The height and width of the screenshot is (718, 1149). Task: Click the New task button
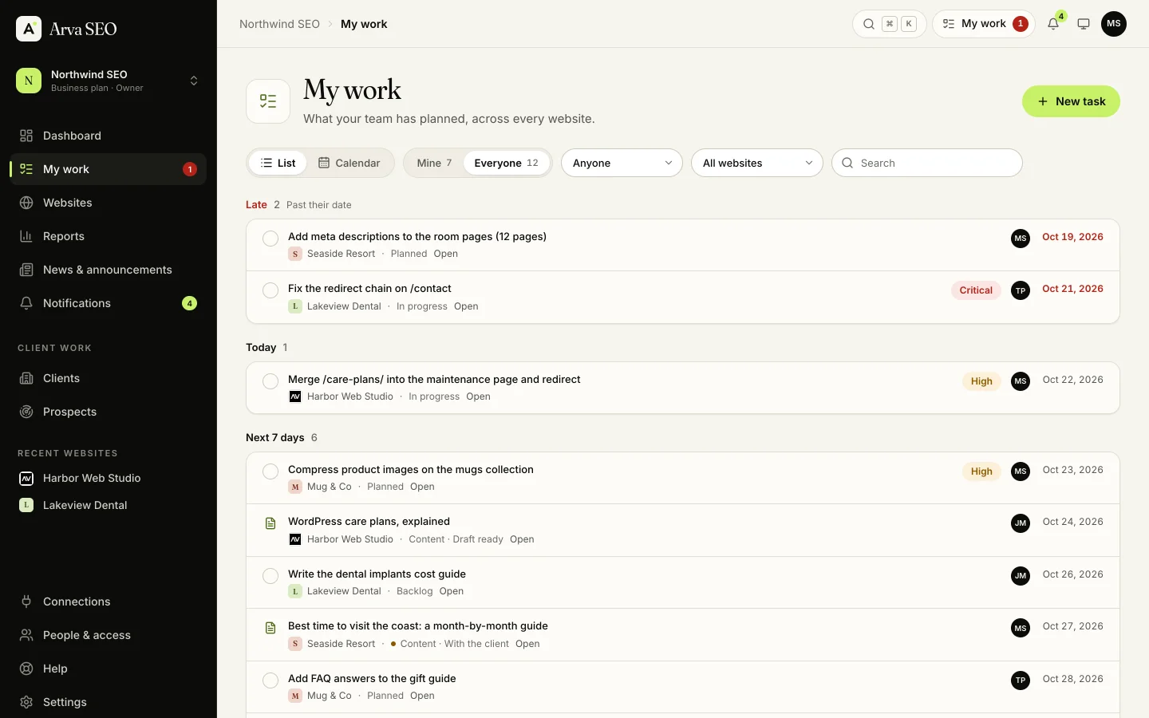[1071, 101]
